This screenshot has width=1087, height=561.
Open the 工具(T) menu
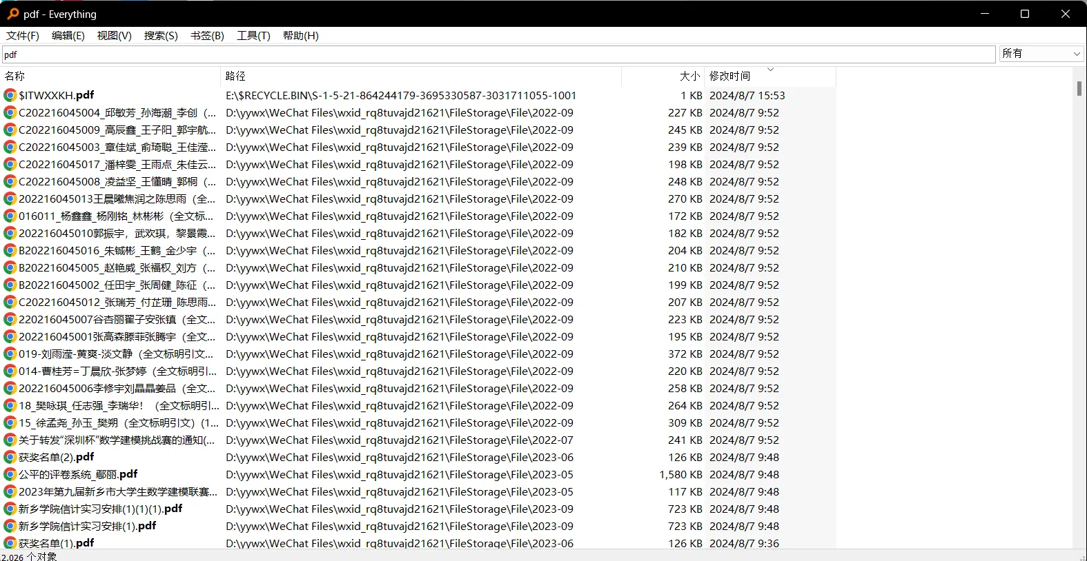[x=253, y=36]
